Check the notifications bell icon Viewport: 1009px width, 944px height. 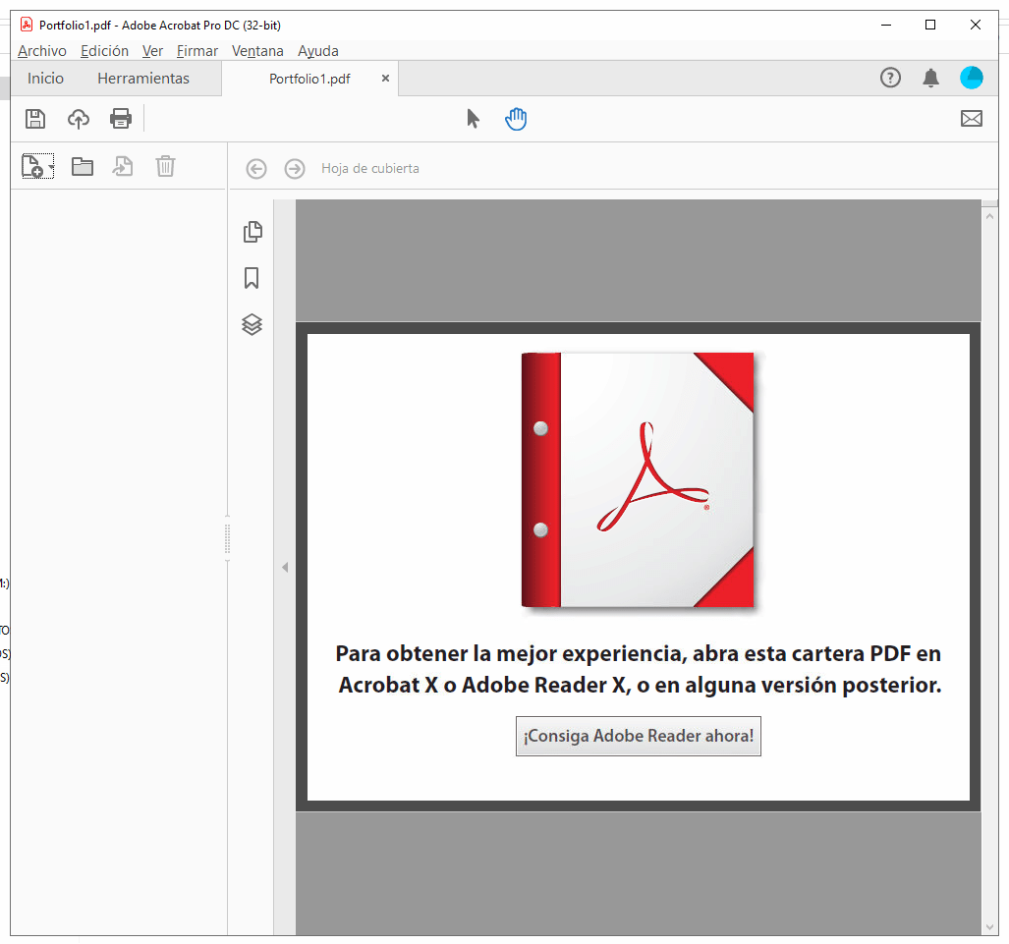pos(930,78)
